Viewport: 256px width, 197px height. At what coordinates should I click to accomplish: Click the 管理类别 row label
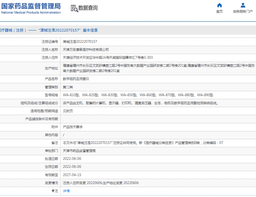point(51,87)
